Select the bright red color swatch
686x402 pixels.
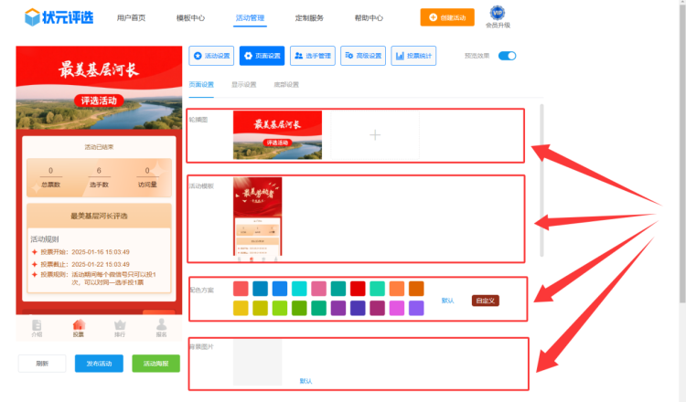point(358,289)
